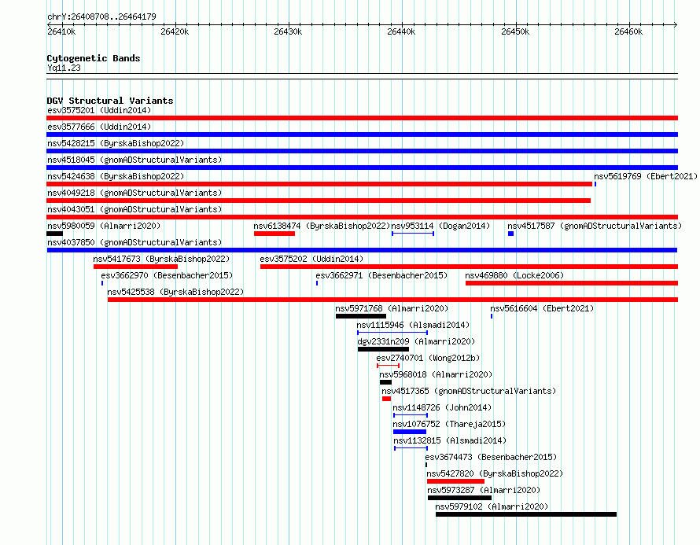The width and height of the screenshot is (700, 545).
Task: Select the black nsv5968018 (Almarri2020) bar
Action: coord(385,382)
